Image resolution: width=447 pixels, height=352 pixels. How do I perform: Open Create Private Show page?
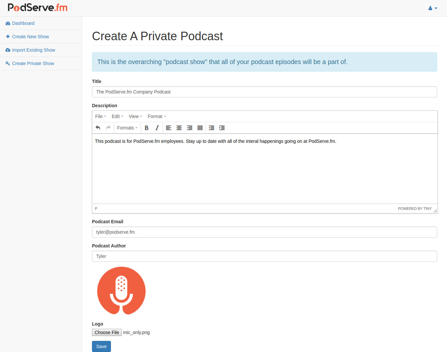pos(41,63)
